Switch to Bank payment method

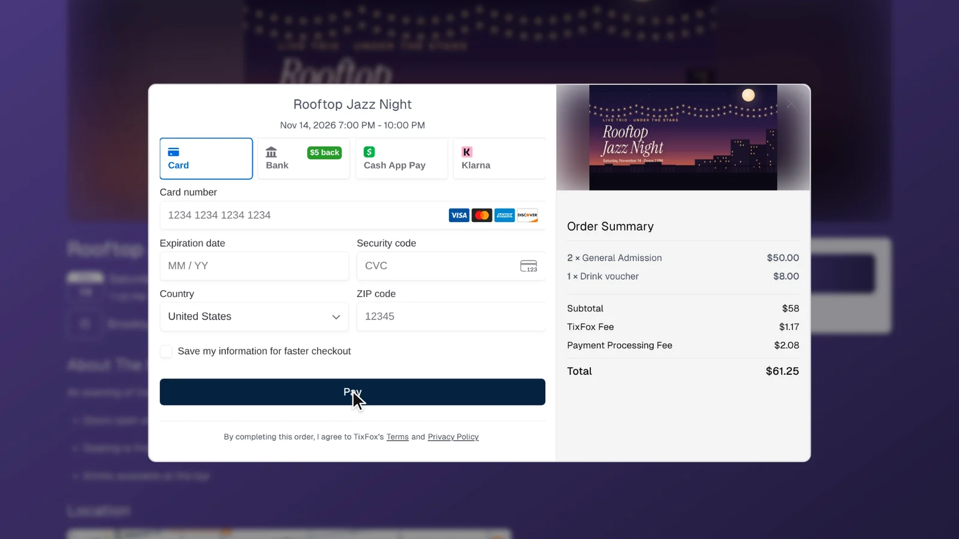(x=304, y=159)
